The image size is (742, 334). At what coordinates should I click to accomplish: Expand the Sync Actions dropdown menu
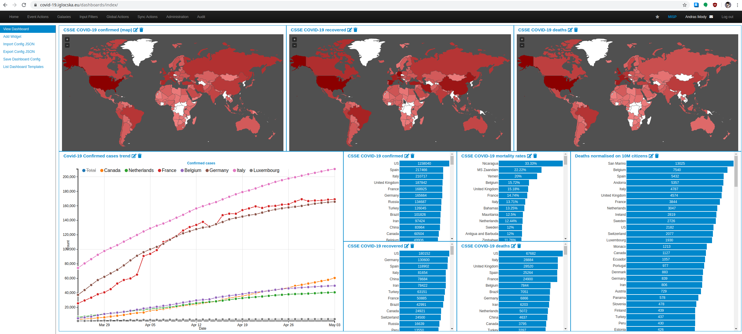[x=147, y=17]
